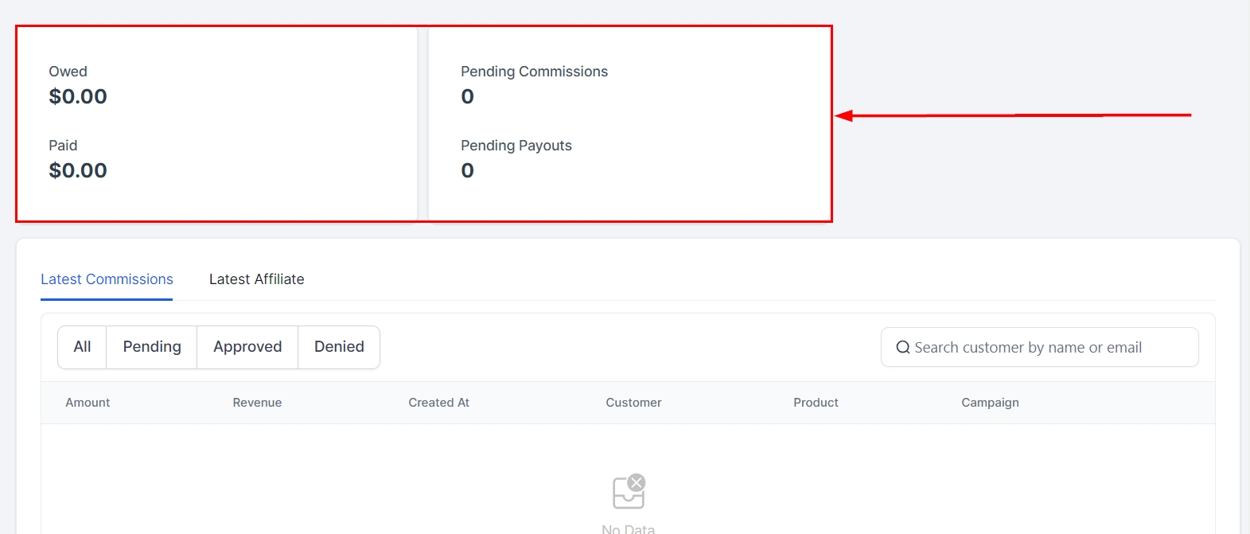Click the Revenue column header
Viewport: 1250px width, 534px height.
[x=257, y=403]
